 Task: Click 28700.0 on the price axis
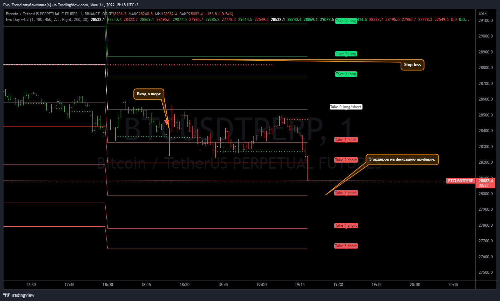pyautogui.click(x=486, y=84)
